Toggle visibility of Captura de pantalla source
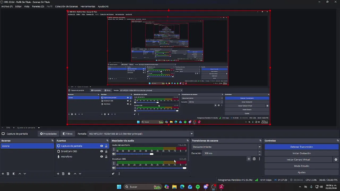Screen dimensions: 340x191 [101, 146]
